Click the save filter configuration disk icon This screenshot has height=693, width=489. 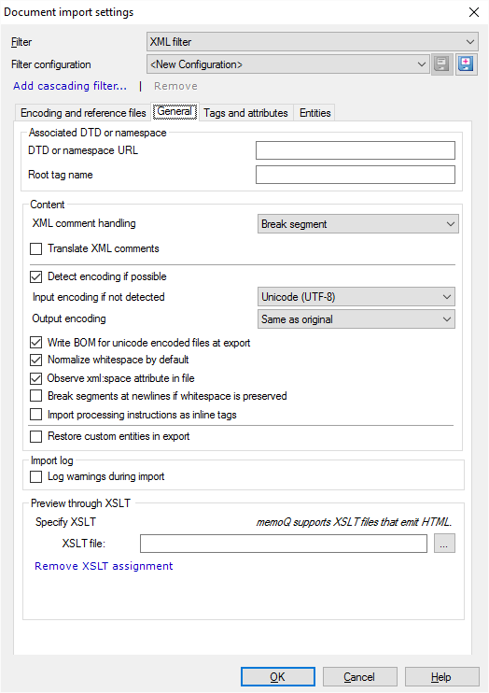(x=441, y=64)
